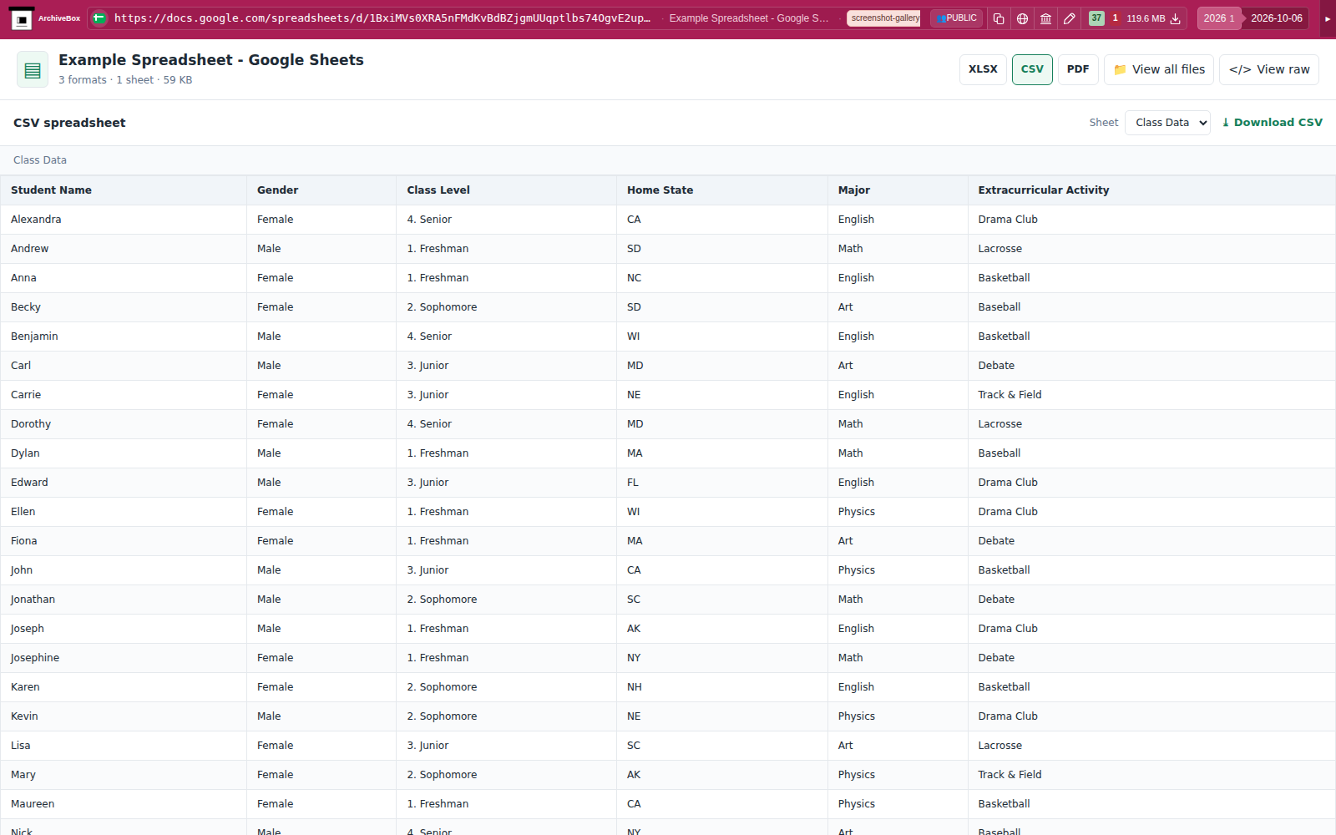Click the ArchiveBox logo icon

(x=22, y=18)
